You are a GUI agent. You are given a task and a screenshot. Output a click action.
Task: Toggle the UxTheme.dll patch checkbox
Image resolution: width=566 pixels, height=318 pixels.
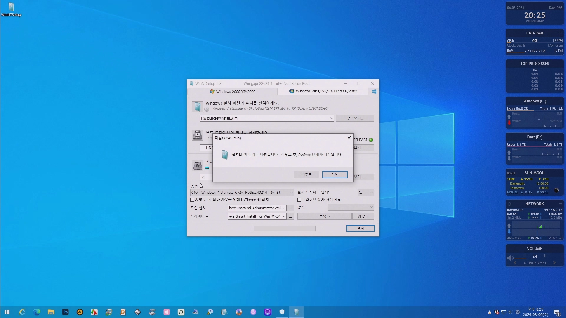(192, 200)
